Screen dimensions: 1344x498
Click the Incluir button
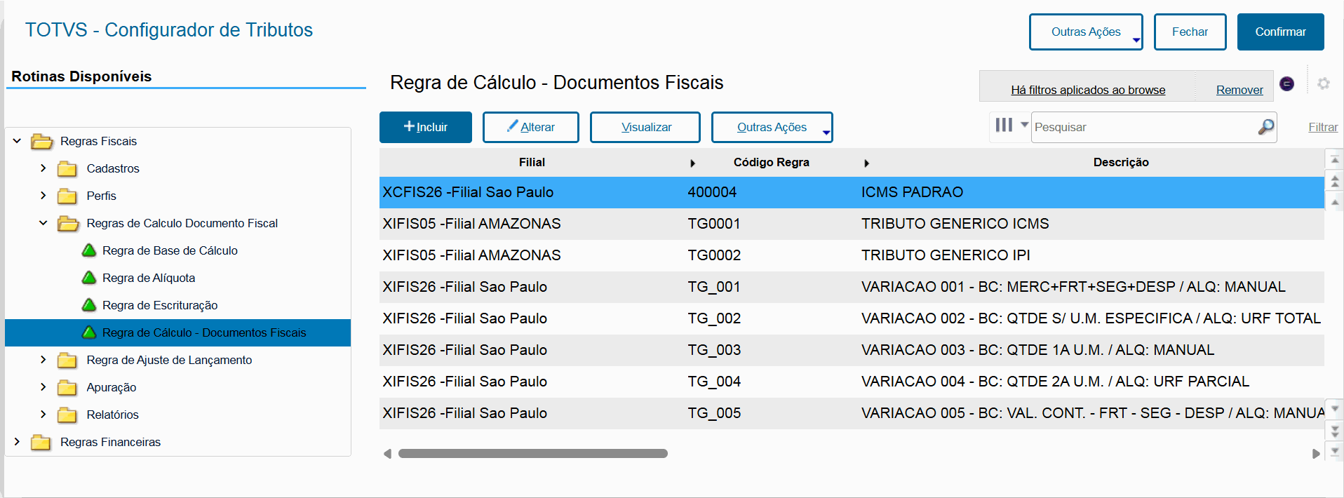tap(425, 127)
